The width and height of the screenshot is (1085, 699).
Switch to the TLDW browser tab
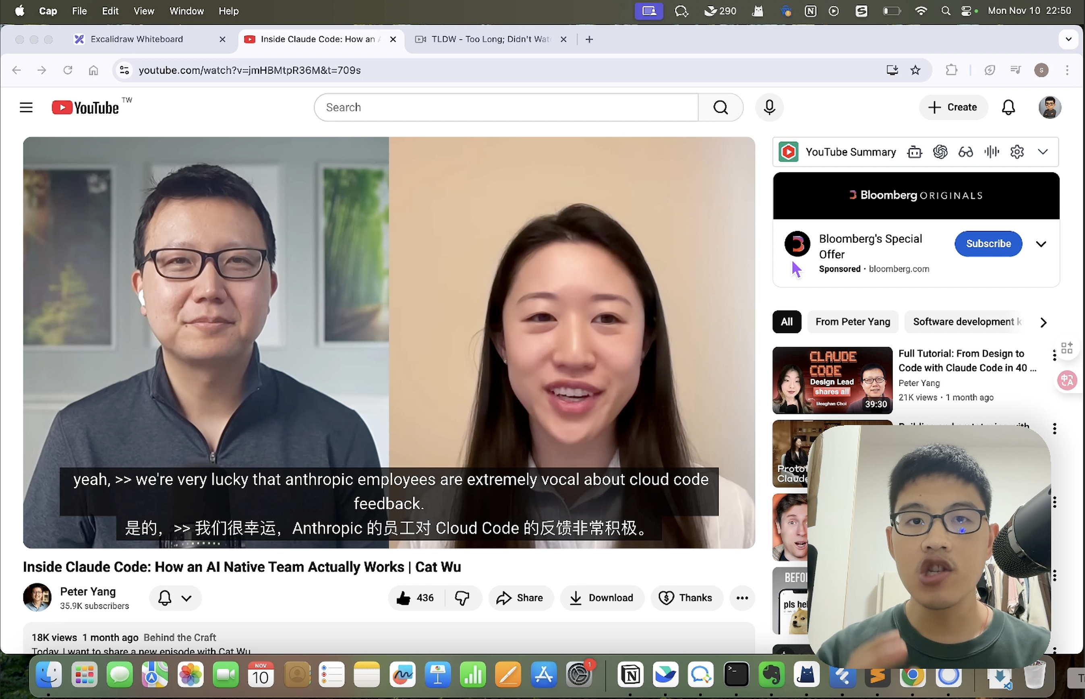tap(490, 39)
